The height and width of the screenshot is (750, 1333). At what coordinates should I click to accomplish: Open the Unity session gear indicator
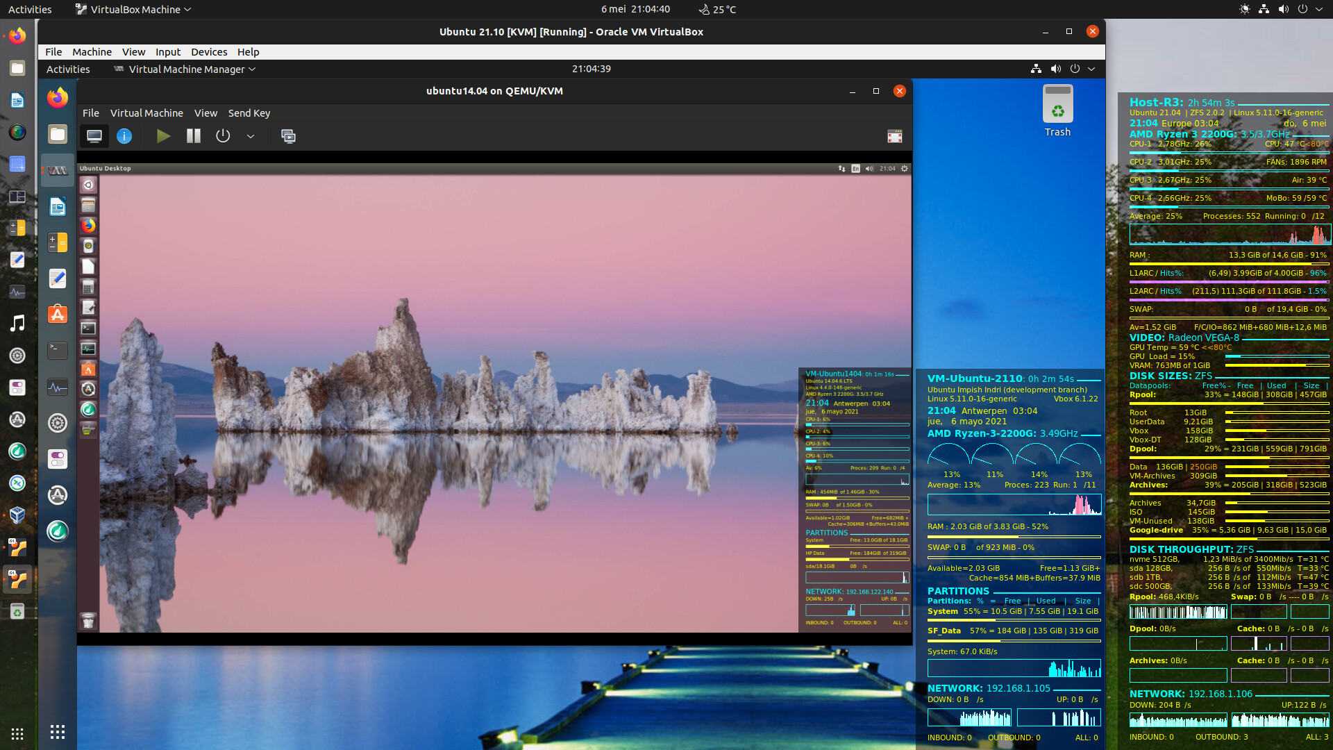pos(904,169)
